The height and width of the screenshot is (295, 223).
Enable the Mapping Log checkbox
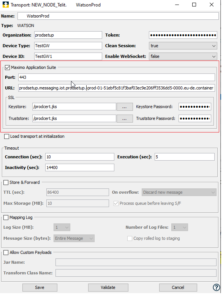6,218
